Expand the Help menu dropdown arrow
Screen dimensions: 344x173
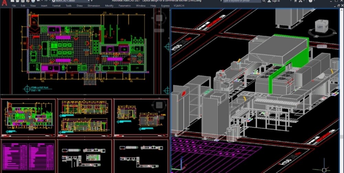point(314,1)
